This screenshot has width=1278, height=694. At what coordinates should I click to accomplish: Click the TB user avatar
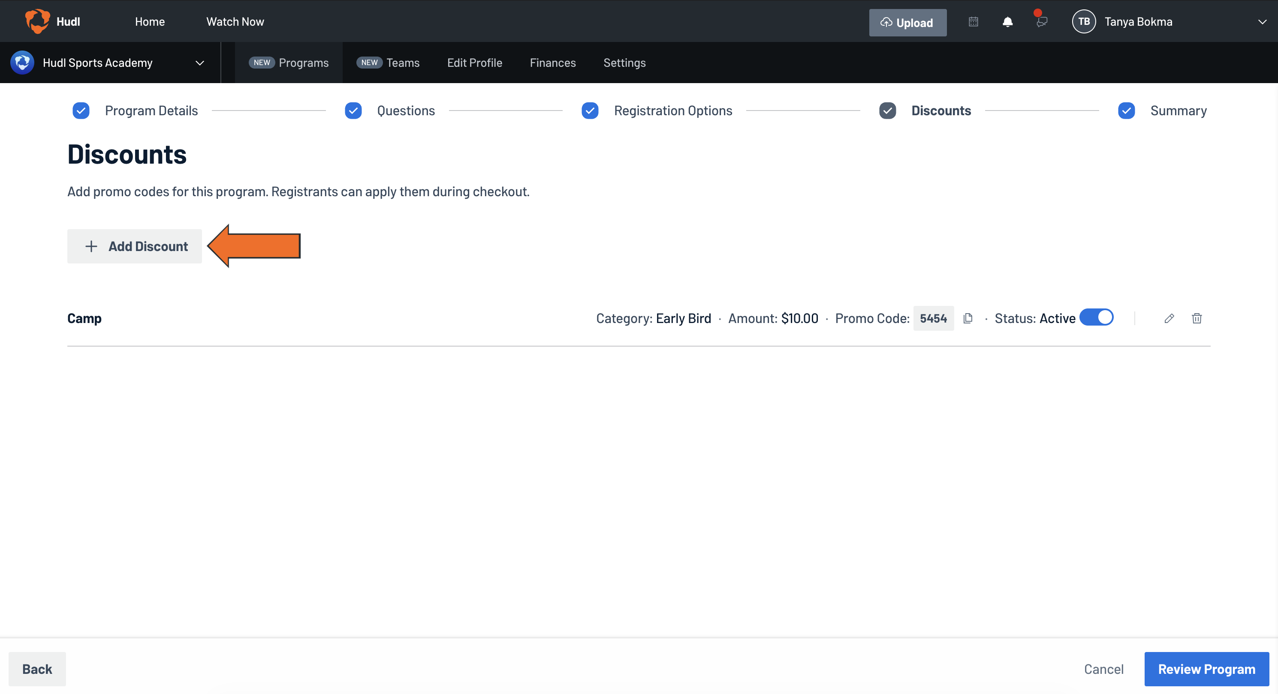(1084, 21)
